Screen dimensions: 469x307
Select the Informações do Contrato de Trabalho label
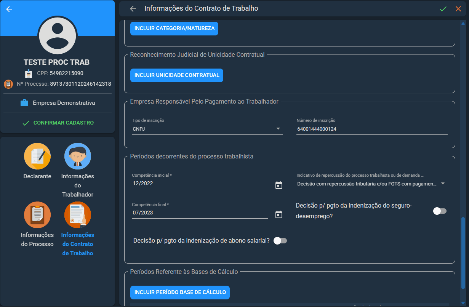[x=78, y=244]
